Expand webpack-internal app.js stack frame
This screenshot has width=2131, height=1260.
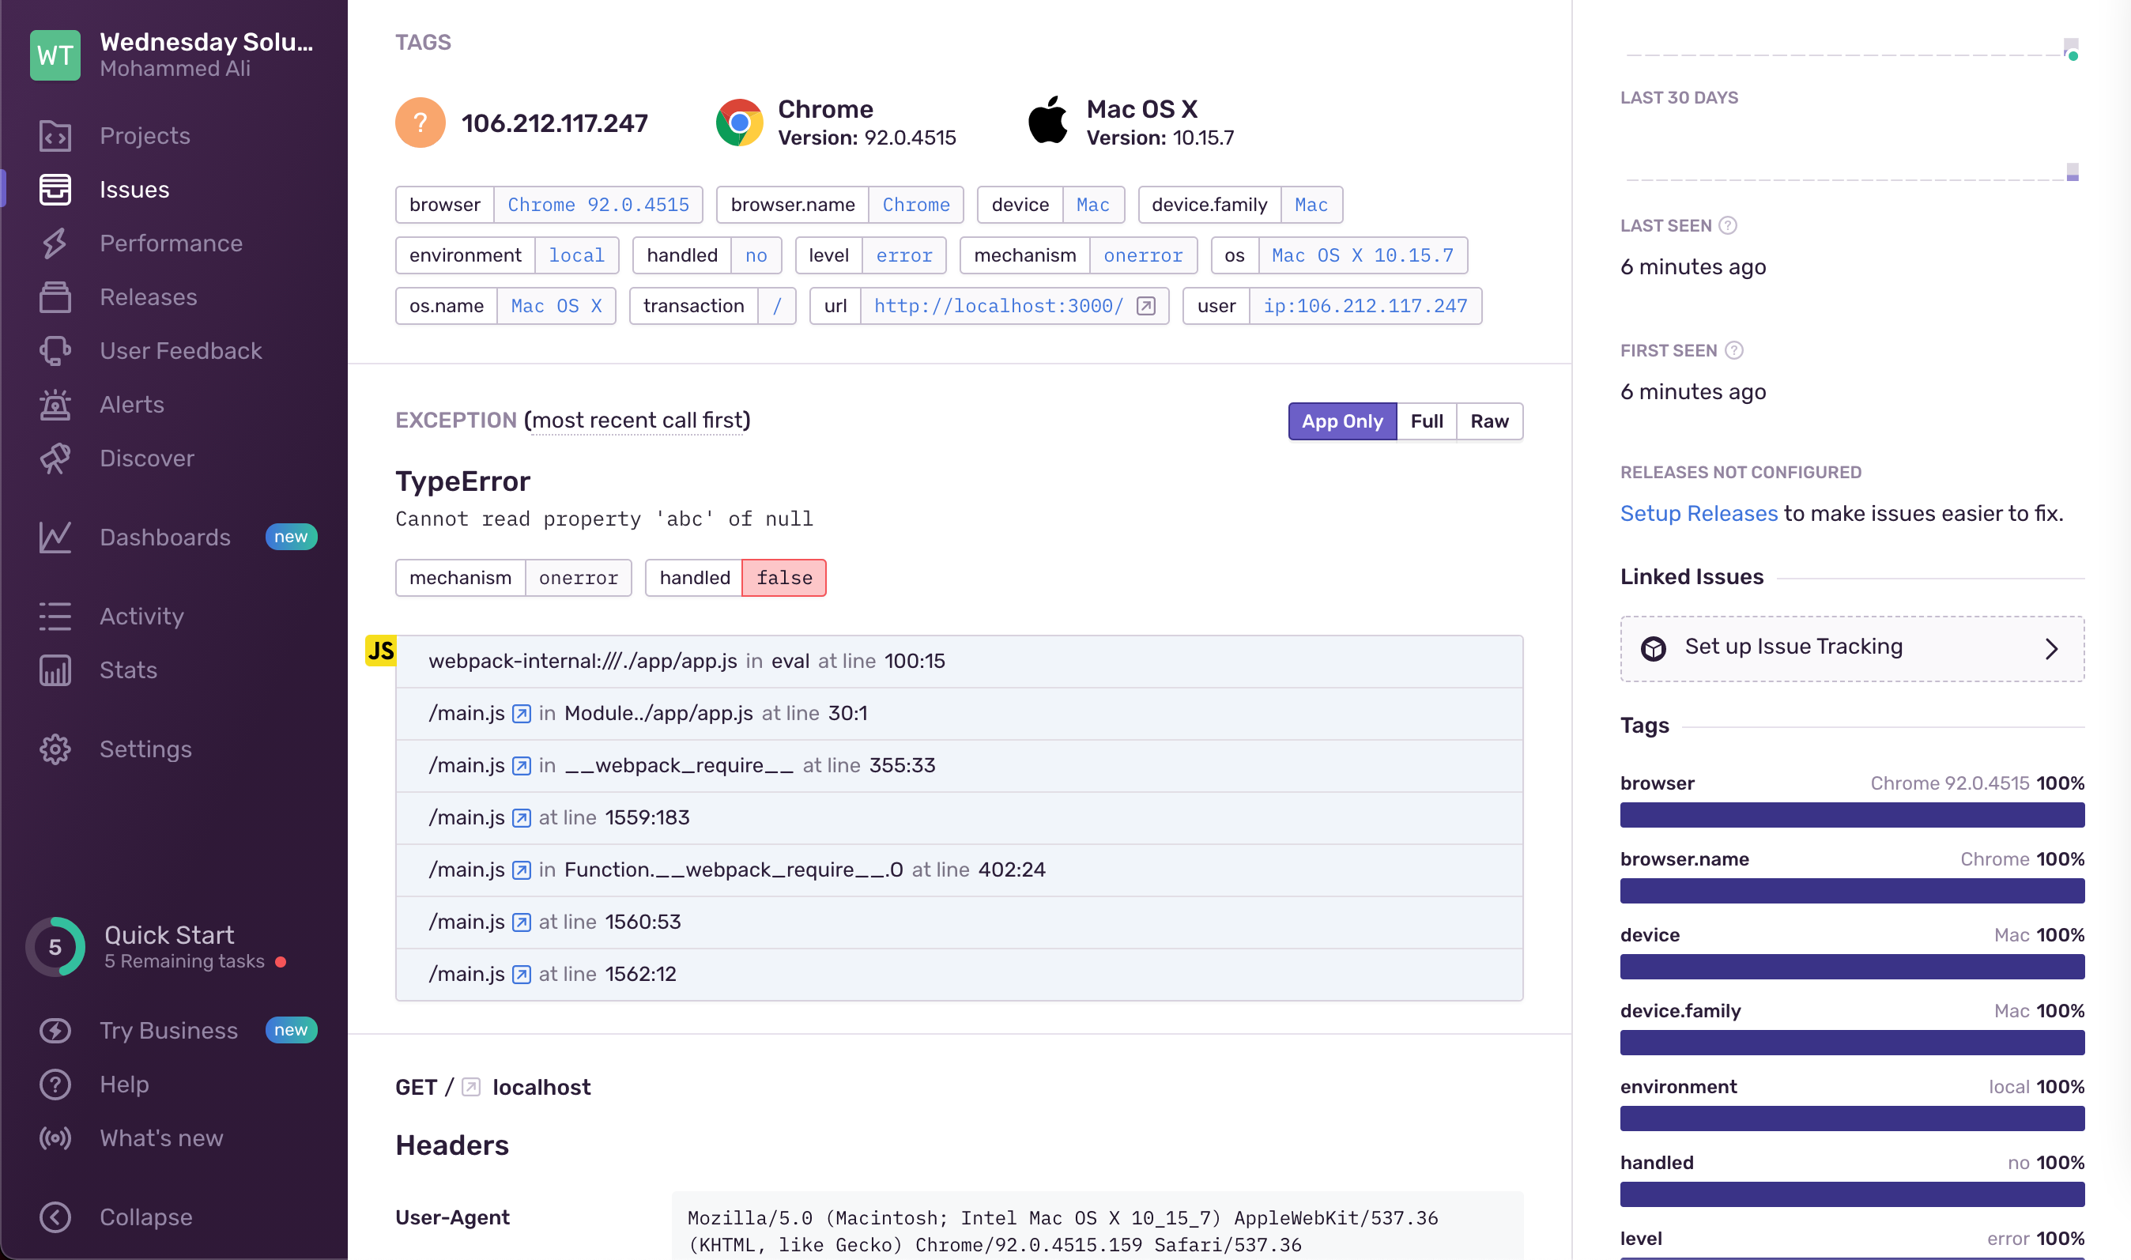coord(686,662)
